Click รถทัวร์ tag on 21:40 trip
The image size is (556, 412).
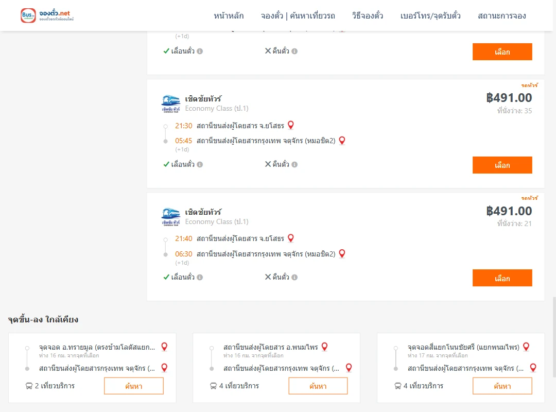[529, 198]
